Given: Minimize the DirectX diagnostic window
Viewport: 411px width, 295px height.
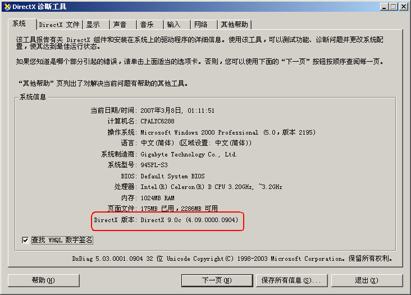Looking at the screenshot, I should (384, 7).
